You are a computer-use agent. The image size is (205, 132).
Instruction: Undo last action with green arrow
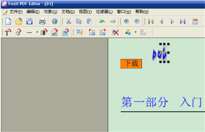102,21
